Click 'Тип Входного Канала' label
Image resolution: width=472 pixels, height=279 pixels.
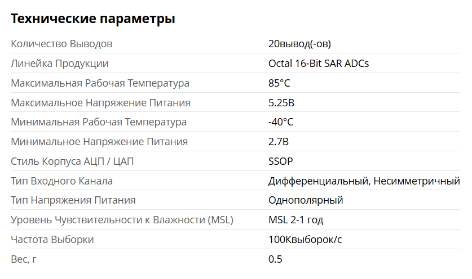coord(61,181)
